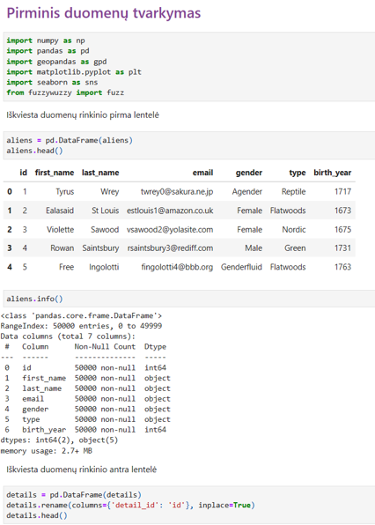Click the 'email' table column header
Viewport: 375px width, 525px height.
[202, 173]
